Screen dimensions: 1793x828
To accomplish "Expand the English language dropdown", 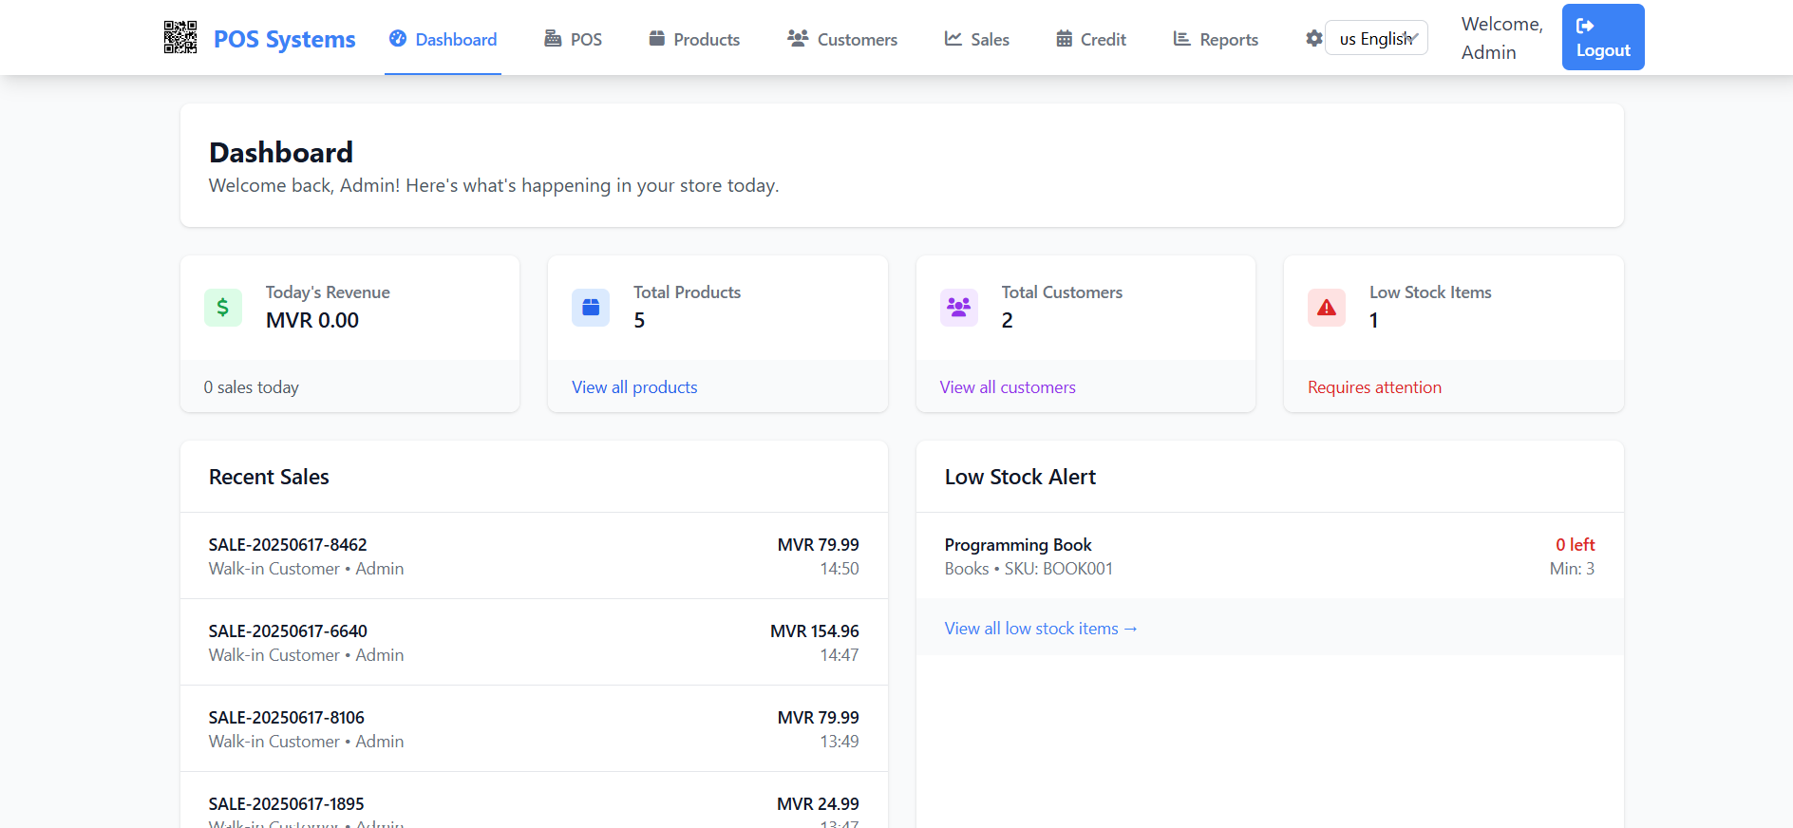I will (1376, 39).
